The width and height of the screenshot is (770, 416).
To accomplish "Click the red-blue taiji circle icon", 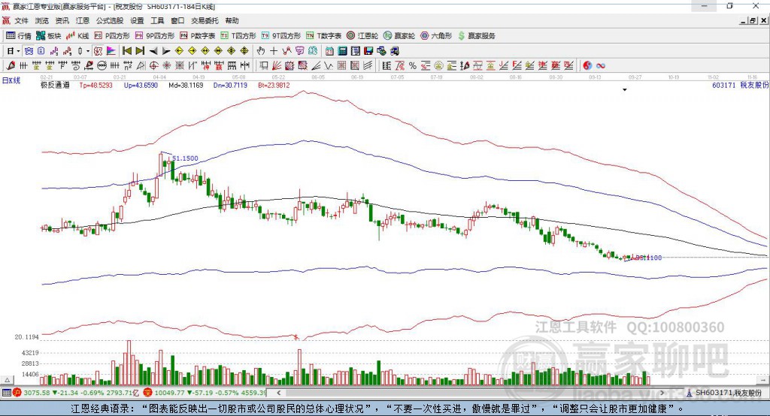I will (587, 65).
